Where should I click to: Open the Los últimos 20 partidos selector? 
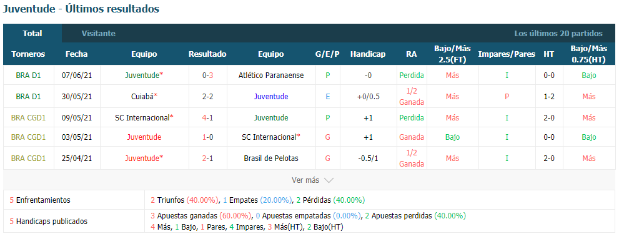click(x=558, y=34)
